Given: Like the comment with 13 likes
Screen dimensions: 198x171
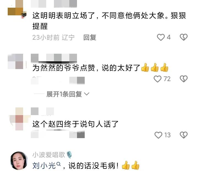Looking at the screenshot, I should (158, 135).
